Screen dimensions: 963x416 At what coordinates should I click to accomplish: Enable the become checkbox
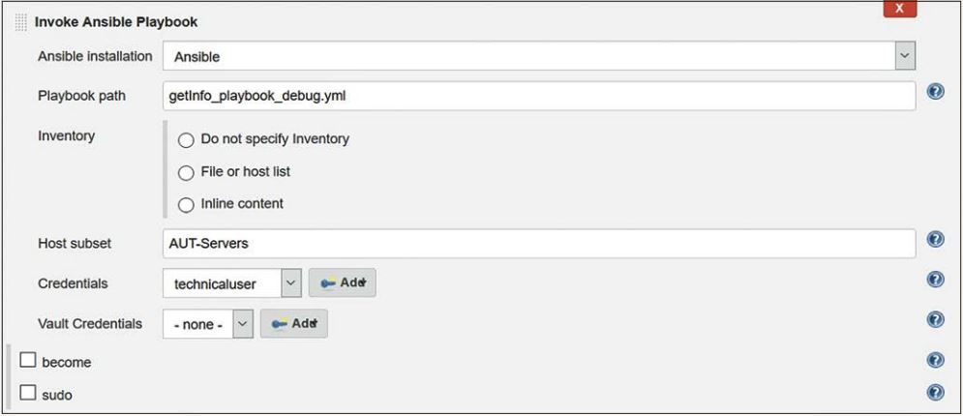point(28,361)
